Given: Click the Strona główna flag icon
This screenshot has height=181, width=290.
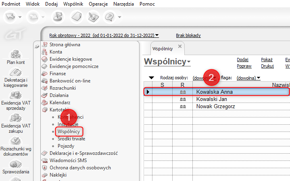Looking at the screenshot, I should pos(44,45).
